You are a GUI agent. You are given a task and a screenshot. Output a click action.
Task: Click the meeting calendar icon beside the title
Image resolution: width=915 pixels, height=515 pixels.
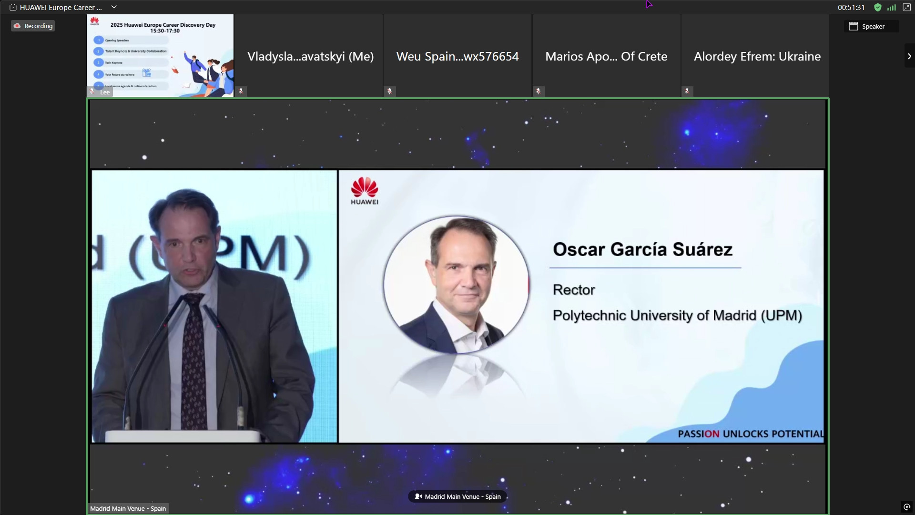tap(13, 7)
